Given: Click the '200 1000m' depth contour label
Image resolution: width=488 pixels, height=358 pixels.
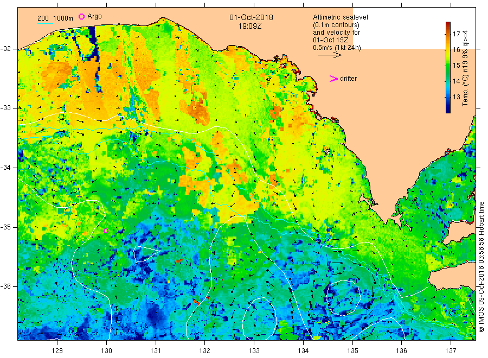Looking at the screenshot, I should [55, 18].
